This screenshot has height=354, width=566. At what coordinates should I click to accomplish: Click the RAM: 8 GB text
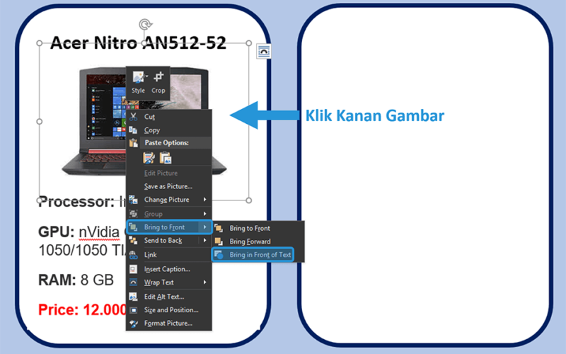(x=76, y=280)
